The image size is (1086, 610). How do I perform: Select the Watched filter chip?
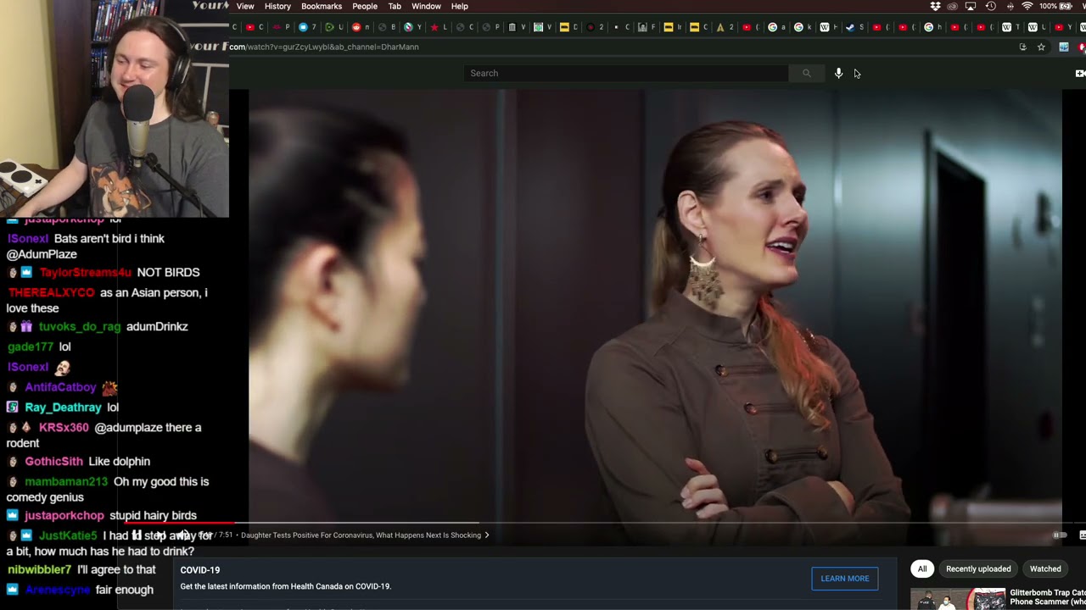tap(1045, 568)
